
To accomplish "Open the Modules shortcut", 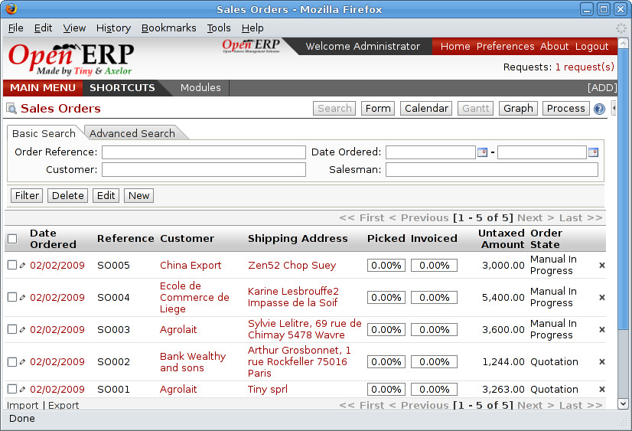I will (x=200, y=88).
